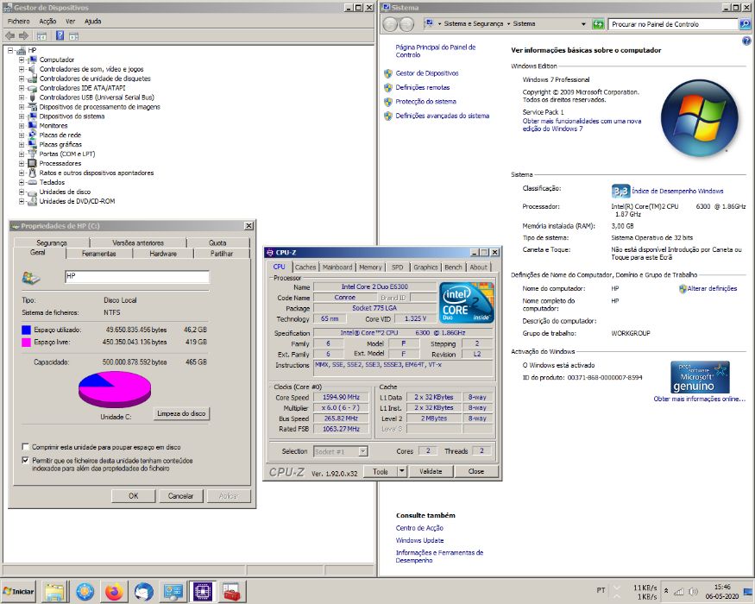Switch to the Memory tab in CPU-Z
The height and width of the screenshot is (604, 755).
coord(370,267)
